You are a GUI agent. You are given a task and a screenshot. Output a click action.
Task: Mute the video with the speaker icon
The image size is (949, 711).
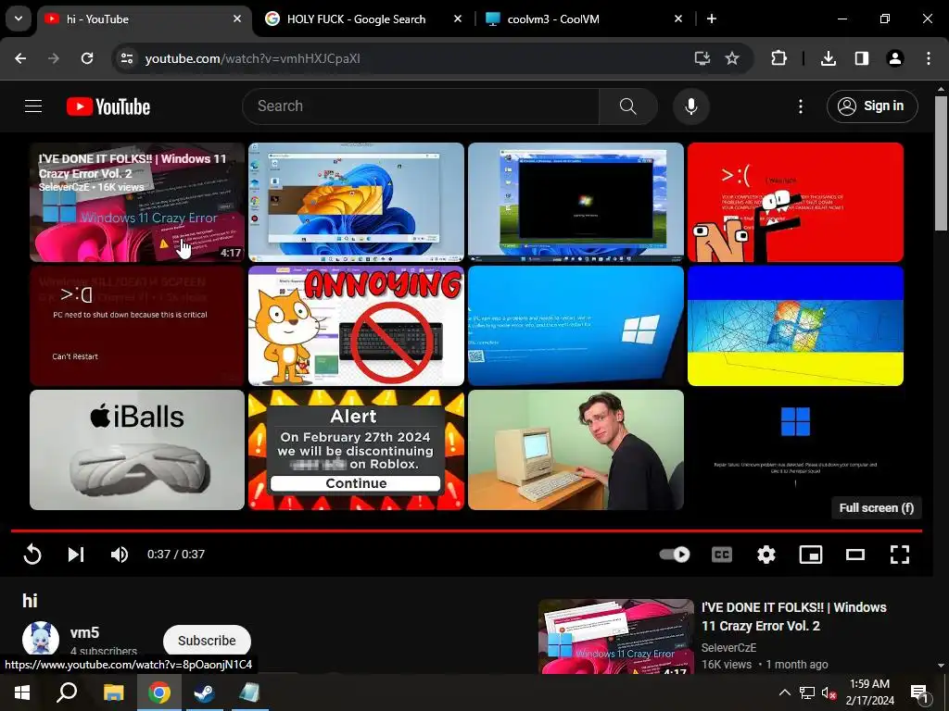point(120,555)
